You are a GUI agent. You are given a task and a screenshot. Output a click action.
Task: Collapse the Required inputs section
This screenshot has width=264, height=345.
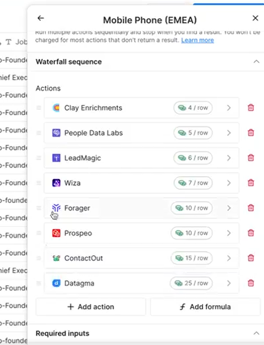tap(256, 333)
